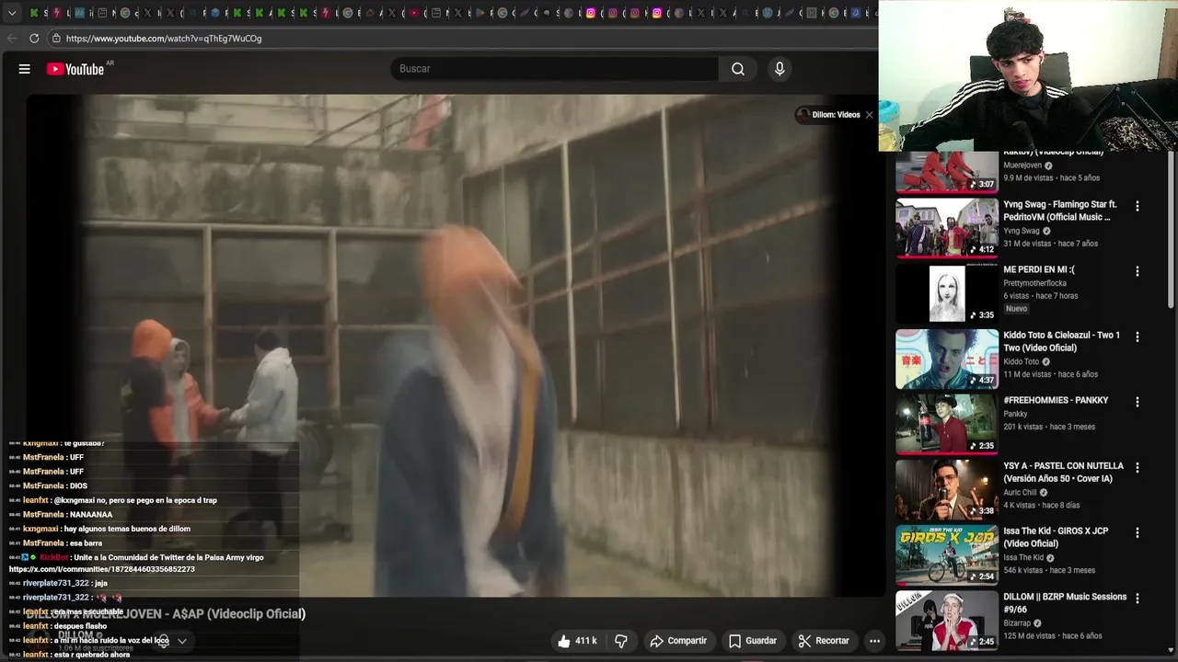Click the Pankky channel name

click(1015, 414)
